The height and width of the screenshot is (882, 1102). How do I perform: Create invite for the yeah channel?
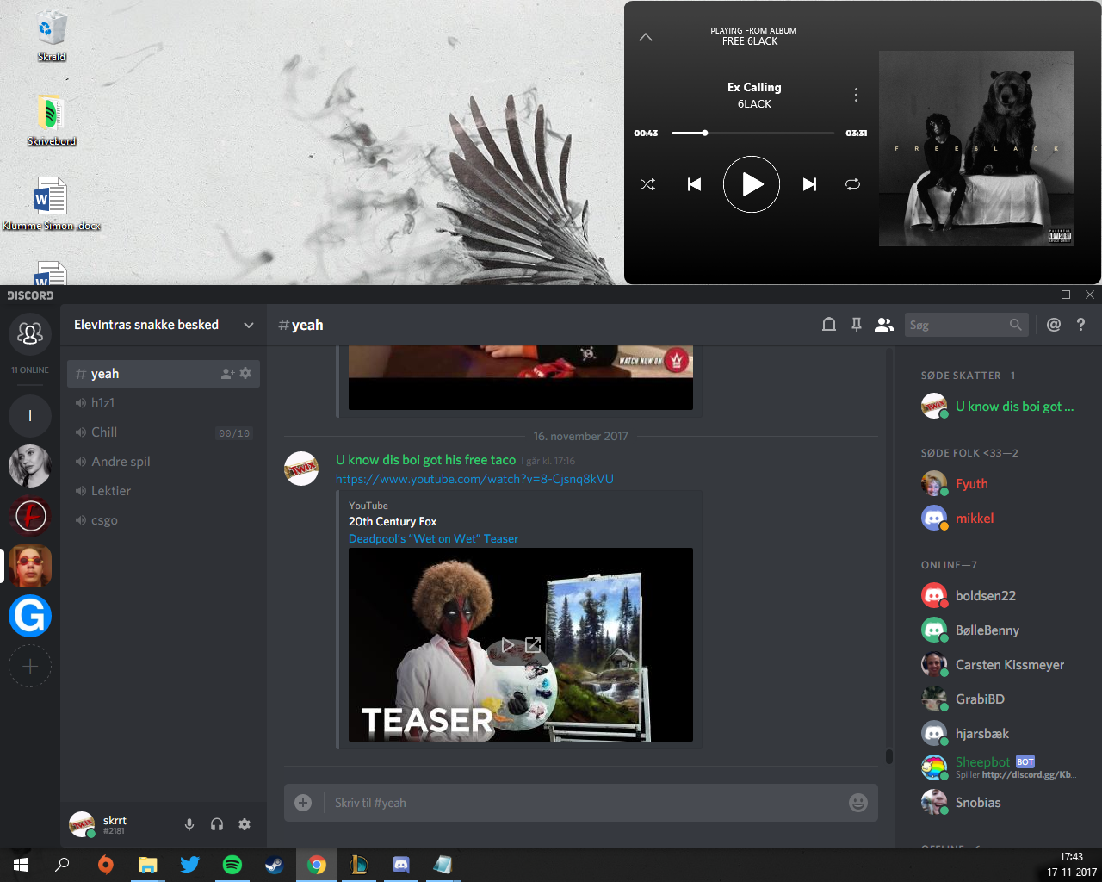(228, 374)
